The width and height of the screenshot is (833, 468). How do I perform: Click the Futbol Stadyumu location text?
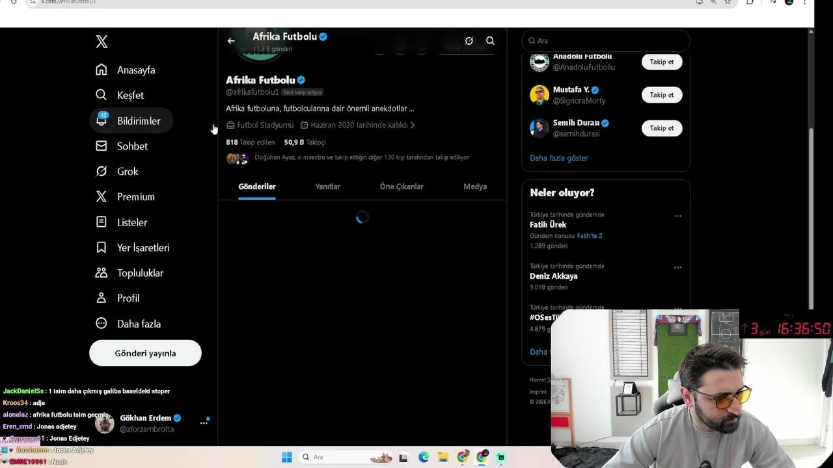tap(265, 125)
